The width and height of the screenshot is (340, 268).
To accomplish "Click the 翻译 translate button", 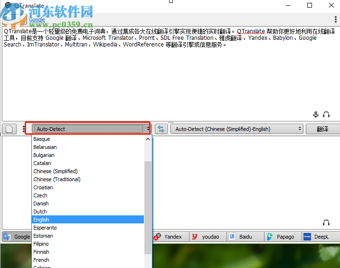I will click(322, 129).
